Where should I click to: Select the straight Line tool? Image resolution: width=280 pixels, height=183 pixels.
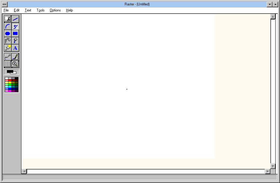pyautogui.click(x=15, y=19)
